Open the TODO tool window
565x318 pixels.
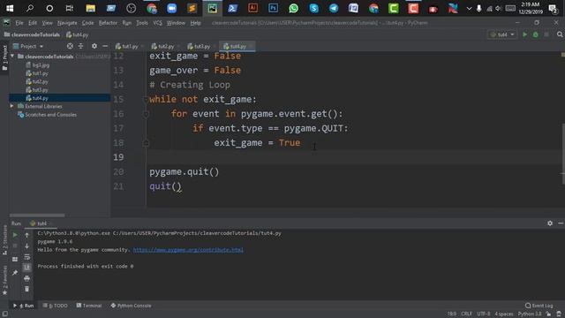click(x=56, y=306)
